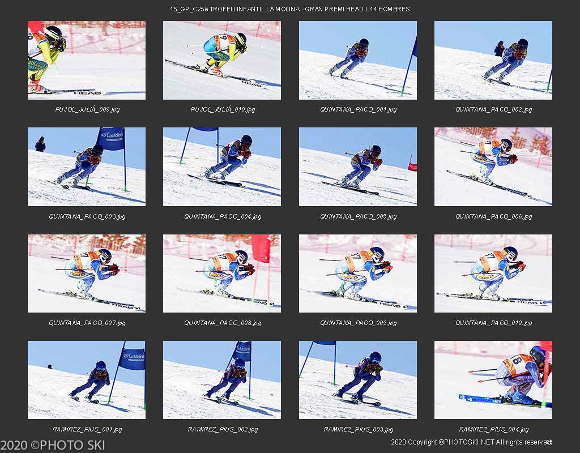Click the QUINTANA_PACO_007.jpg filename label
580x453 pixels.
pos(87,323)
